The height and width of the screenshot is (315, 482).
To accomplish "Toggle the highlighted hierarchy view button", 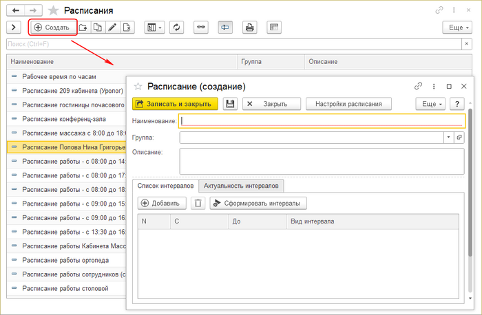I will point(225,28).
